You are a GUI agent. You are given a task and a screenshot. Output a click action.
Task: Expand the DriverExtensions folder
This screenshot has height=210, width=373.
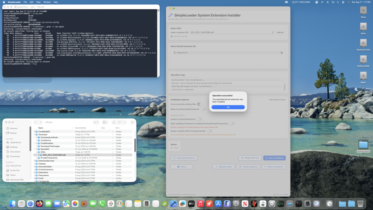[x=34, y=170]
